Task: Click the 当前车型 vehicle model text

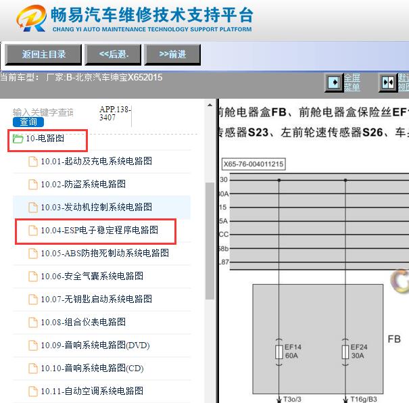Action: pos(81,78)
